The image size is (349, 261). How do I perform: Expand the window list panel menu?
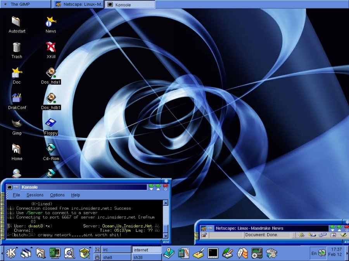coord(26,253)
